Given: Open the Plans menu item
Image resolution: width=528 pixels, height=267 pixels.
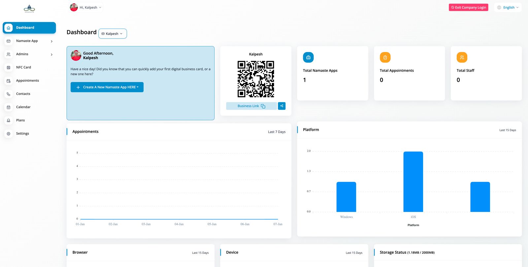Looking at the screenshot, I should (x=29, y=120).
